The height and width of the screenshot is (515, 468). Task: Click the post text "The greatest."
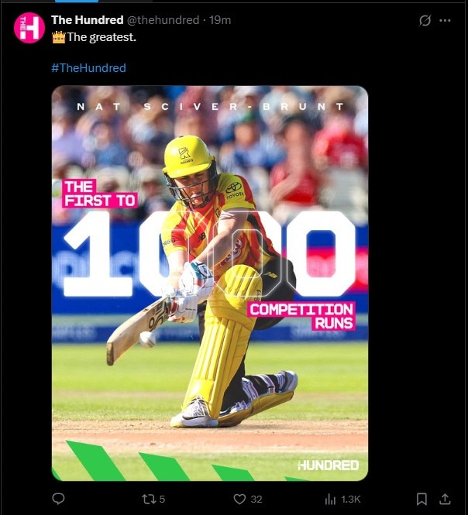click(x=102, y=37)
